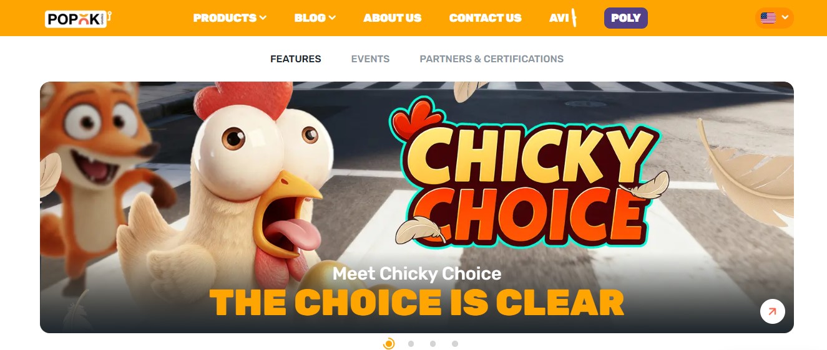Click the US flag icon
The image size is (827, 350).
[x=768, y=18]
